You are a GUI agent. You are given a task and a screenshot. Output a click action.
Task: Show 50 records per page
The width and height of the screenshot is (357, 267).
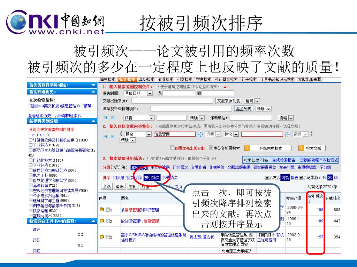(336, 178)
